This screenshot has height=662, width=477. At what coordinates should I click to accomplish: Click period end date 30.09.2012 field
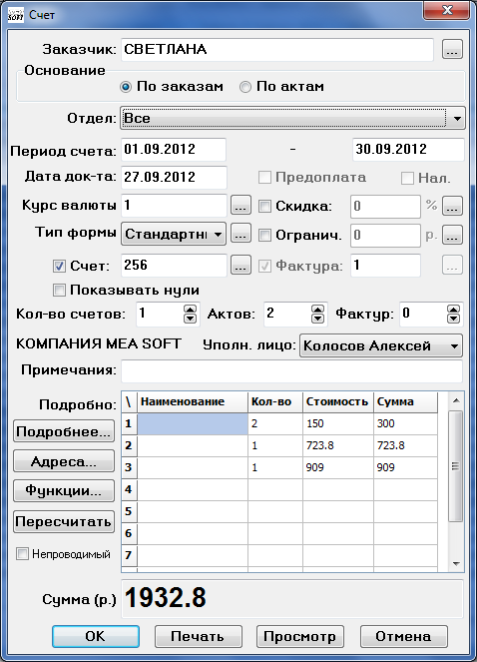click(408, 149)
